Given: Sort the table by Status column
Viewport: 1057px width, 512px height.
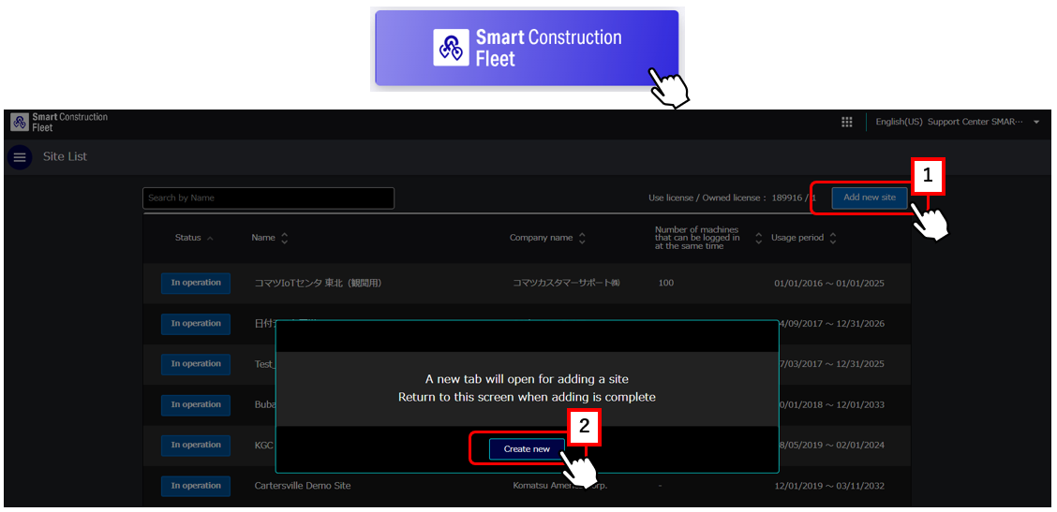Looking at the screenshot, I should point(194,238).
